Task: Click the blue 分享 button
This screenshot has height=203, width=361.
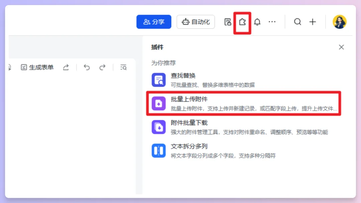Action: (154, 21)
